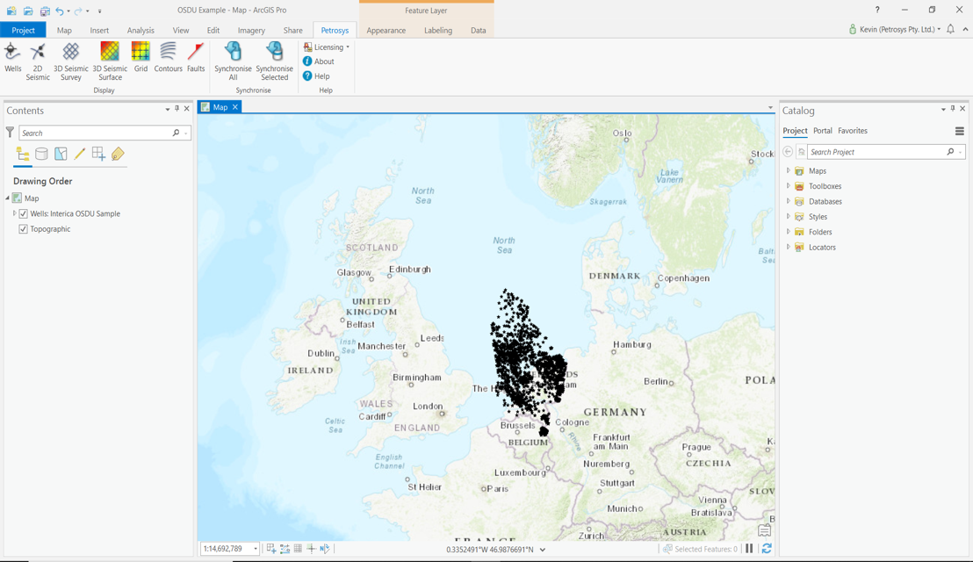Image resolution: width=973 pixels, height=562 pixels.
Task: Uncheck the Topographic layer checkbox
Action: [x=24, y=229]
